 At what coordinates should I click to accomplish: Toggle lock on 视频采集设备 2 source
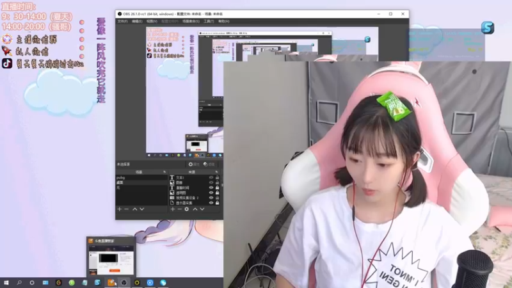pos(217,198)
